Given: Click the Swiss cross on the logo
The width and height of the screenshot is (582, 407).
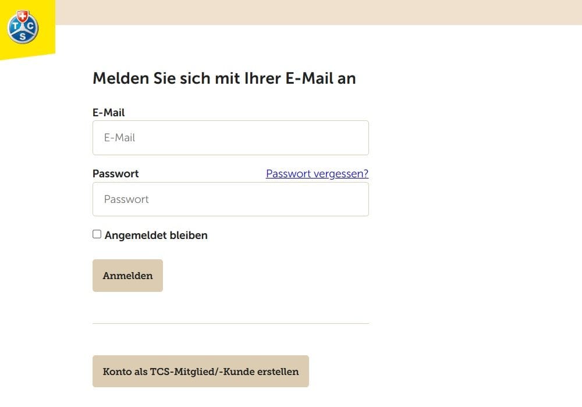Looking at the screenshot, I should [x=23, y=16].
